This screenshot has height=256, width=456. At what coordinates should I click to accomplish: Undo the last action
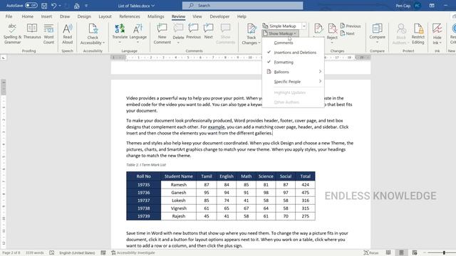point(54,6)
